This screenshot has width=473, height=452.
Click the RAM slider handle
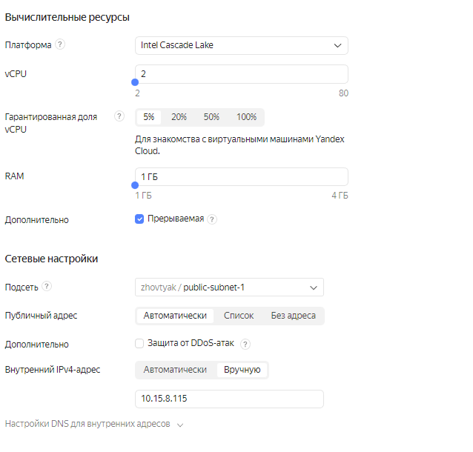(x=135, y=185)
